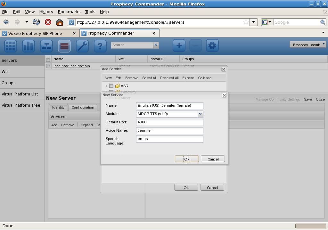The width and height of the screenshot is (328, 230).
Task: Check the localhost.localdomain row checkbox
Action: tap(48, 66)
